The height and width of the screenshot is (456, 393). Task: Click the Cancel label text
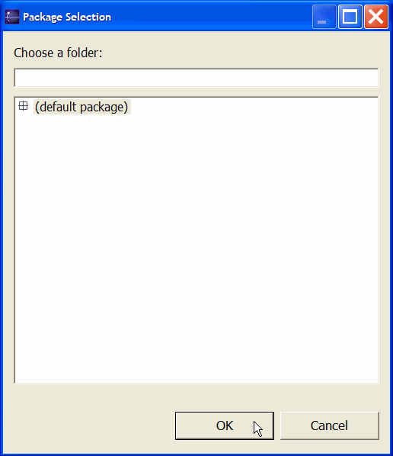(x=329, y=425)
